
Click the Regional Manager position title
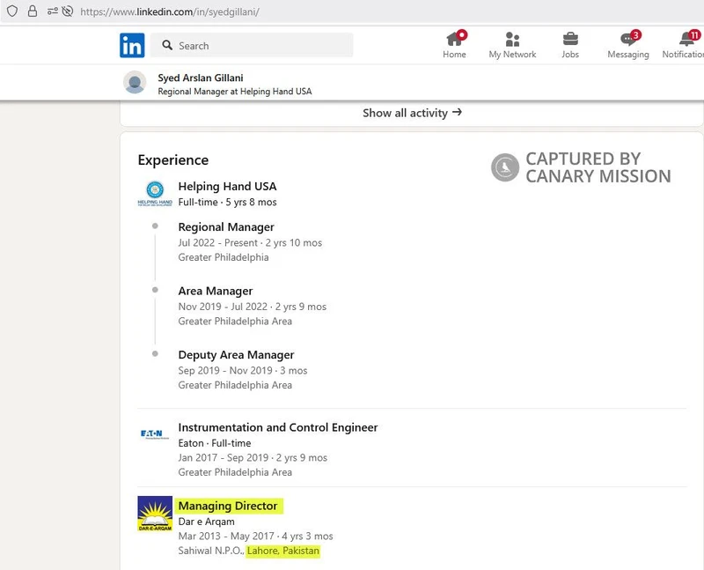coord(226,227)
